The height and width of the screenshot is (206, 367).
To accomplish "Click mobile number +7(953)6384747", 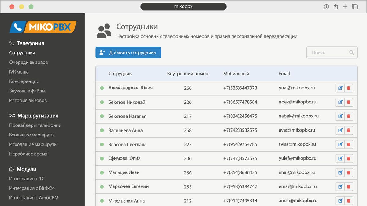I will 240,186.
